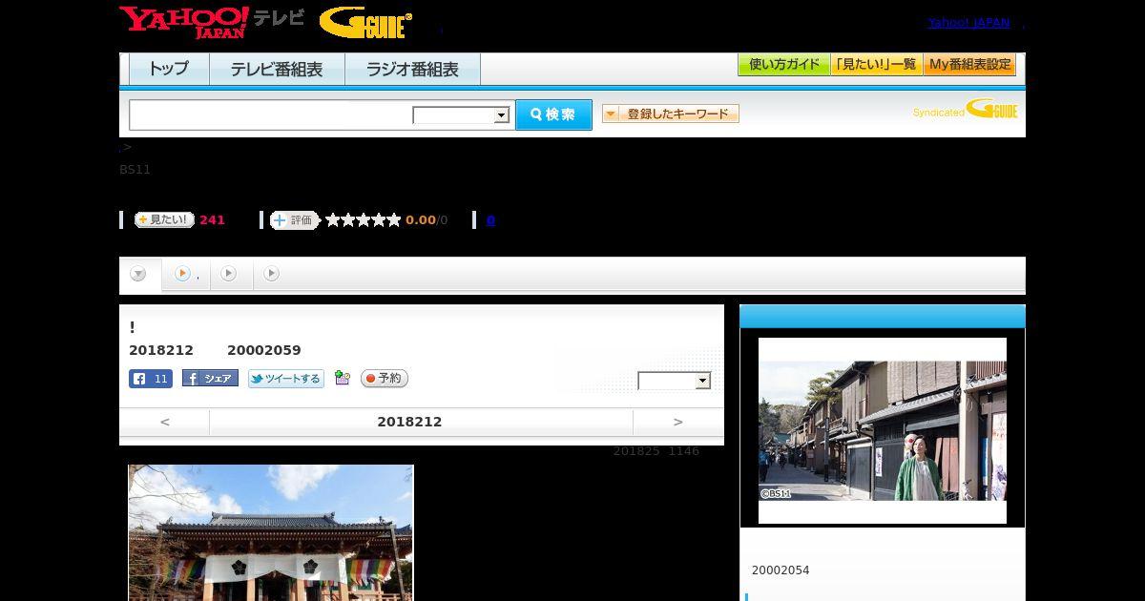
Task: Click the 見たい! add button
Action: 164,219
